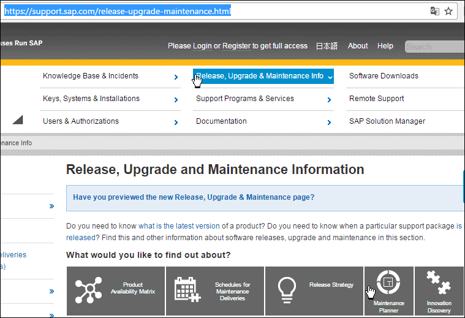The image size is (465, 318).
Task: Open Users & Authorizations menu item
Action: (x=81, y=121)
